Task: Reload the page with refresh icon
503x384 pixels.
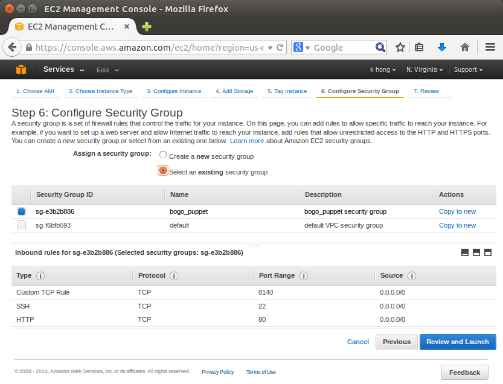Action: (280, 48)
